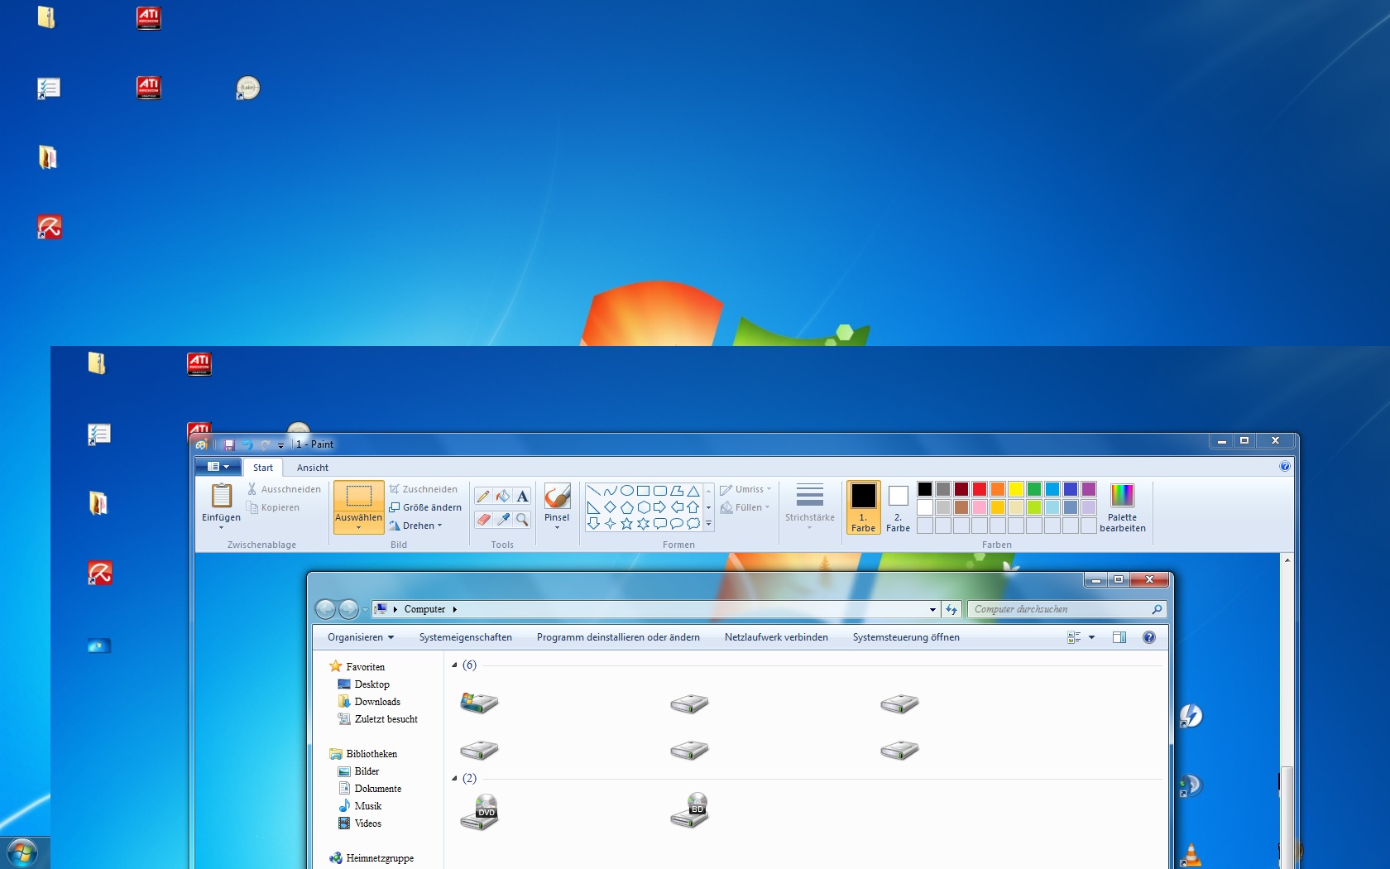This screenshot has height=869, width=1390.
Task: Switch to the Ansicht ribbon tab
Action: (312, 468)
